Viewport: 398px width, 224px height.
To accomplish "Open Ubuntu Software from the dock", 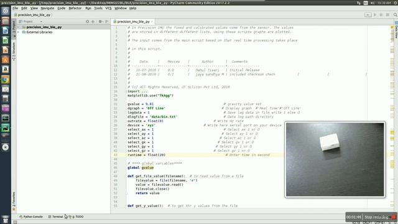I will tap(6, 60).
